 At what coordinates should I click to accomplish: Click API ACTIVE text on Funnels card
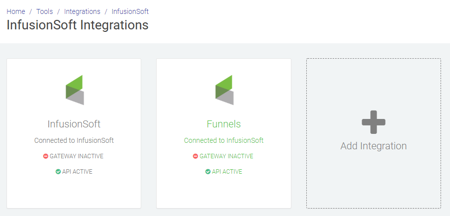point(227,172)
